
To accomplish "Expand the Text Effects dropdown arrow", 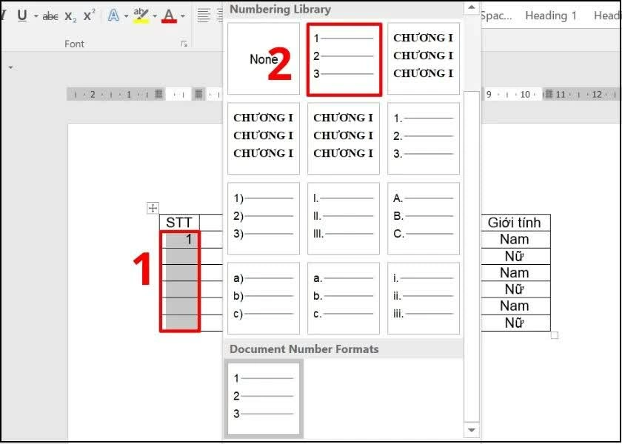I will (126, 16).
